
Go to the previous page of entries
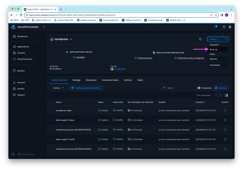216,95
